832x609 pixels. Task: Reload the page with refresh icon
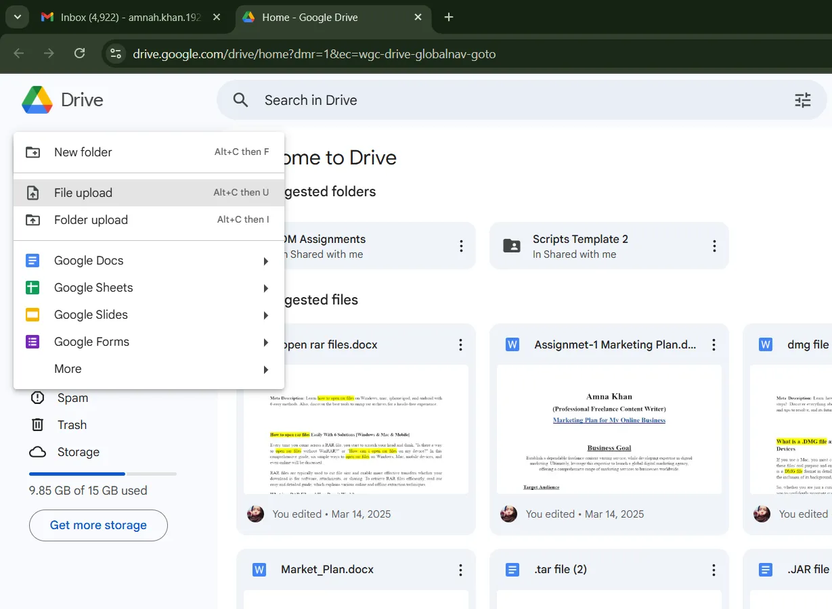(80, 53)
